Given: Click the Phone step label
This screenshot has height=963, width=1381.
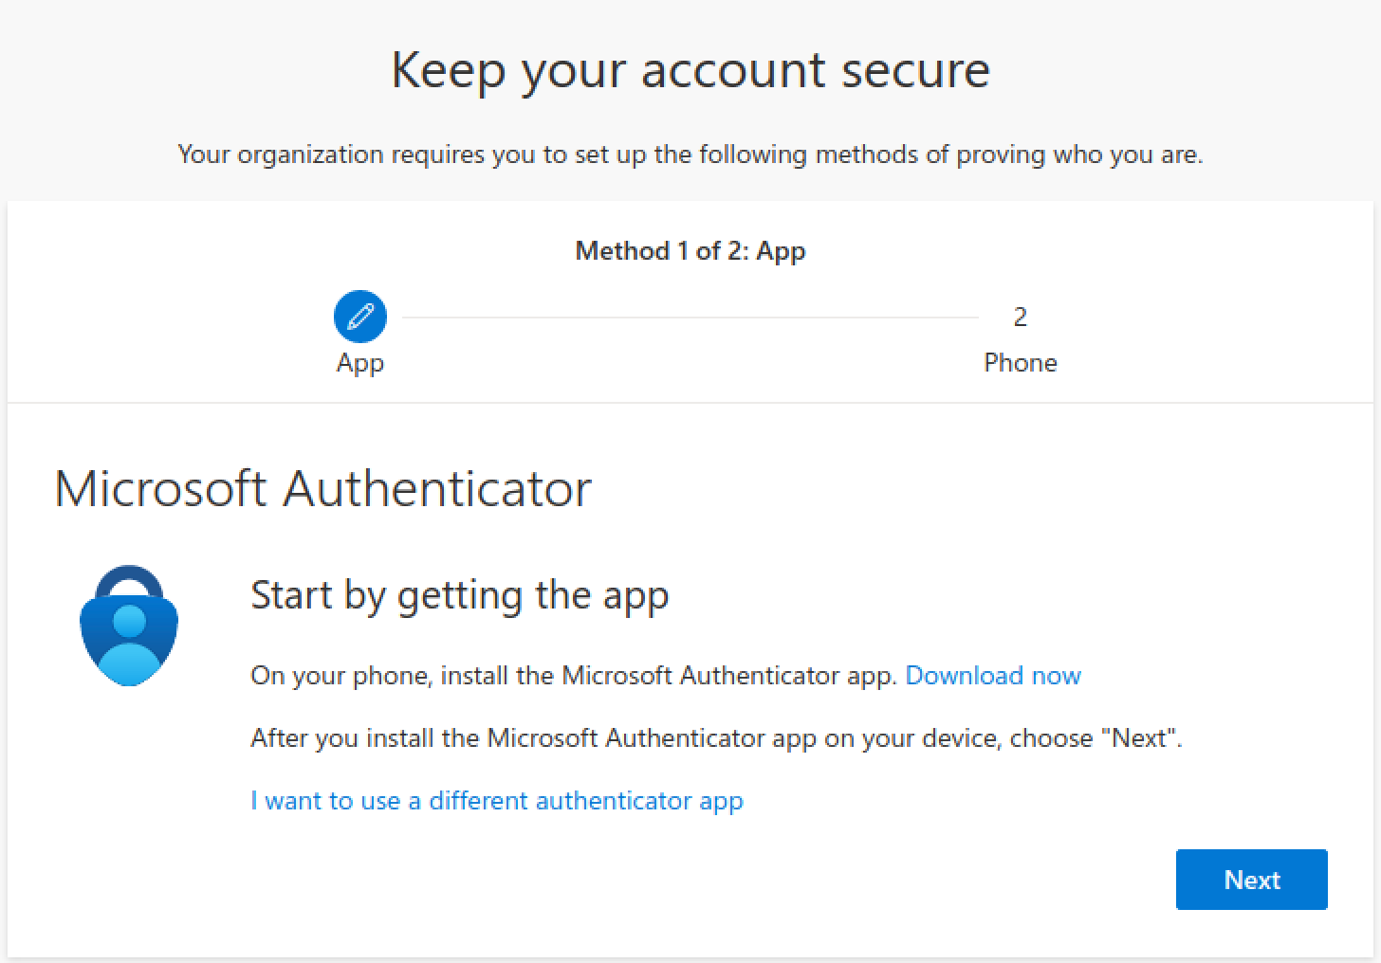Looking at the screenshot, I should [1021, 362].
